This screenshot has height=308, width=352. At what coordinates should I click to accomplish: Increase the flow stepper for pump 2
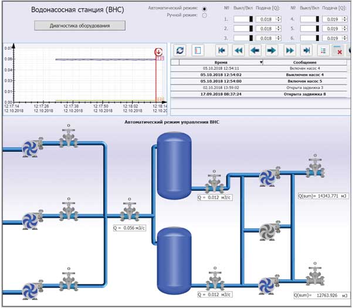click(x=279, y=27)
